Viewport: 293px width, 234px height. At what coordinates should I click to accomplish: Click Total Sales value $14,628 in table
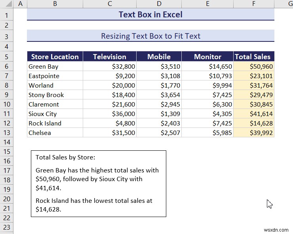tap(254, 123)
